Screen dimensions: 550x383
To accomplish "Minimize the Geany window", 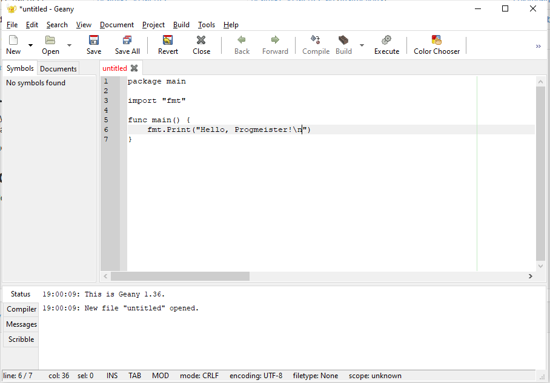I will tap(478, 8).
